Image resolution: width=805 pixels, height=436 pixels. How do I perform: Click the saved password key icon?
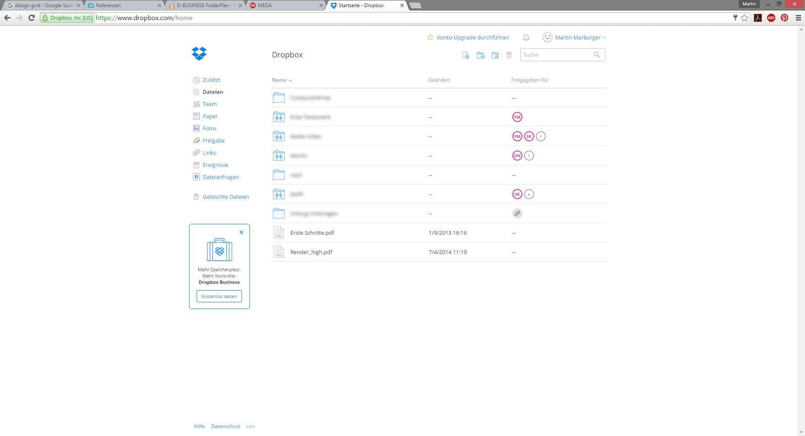click(735, 18)
